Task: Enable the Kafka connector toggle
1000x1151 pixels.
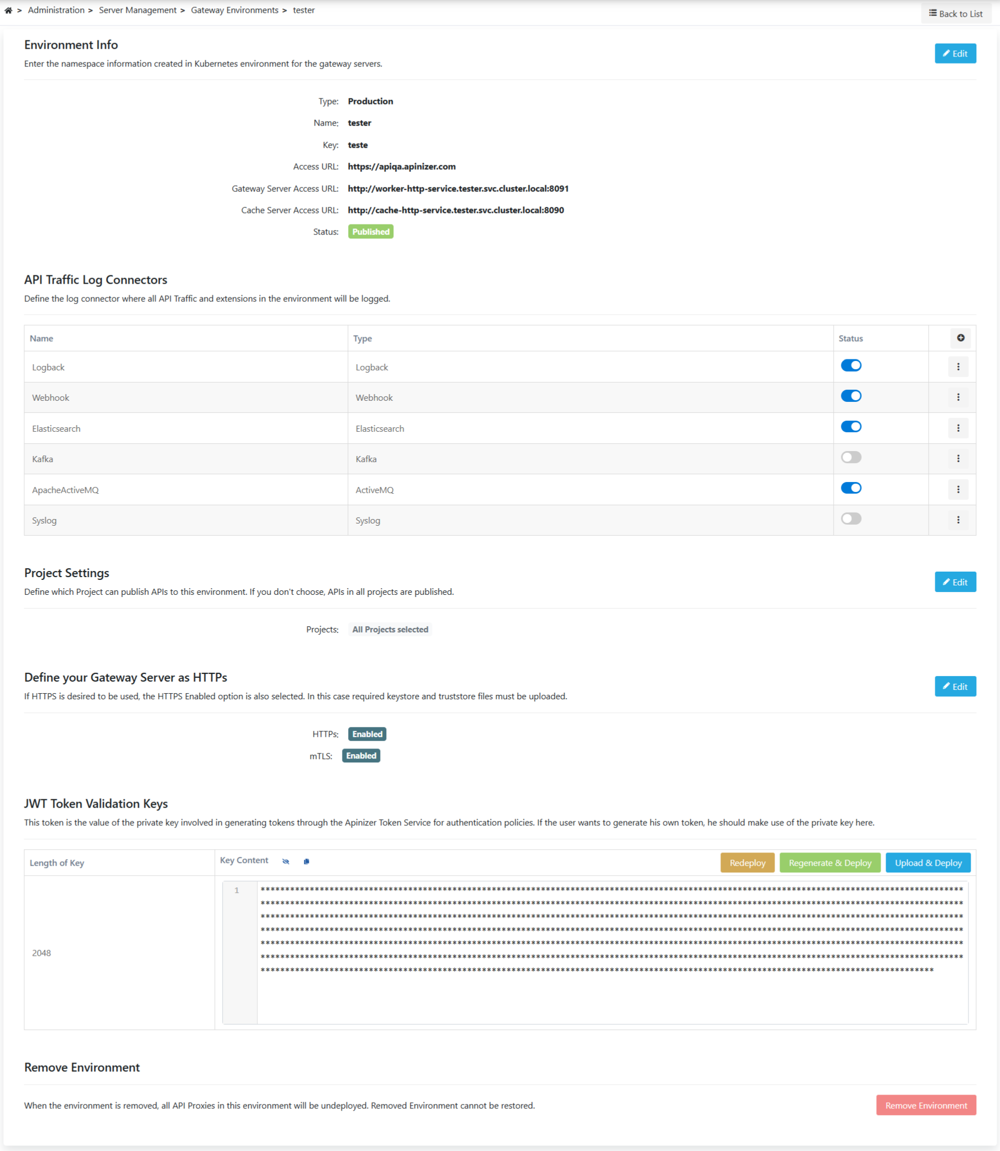Action: coord(850,457)
